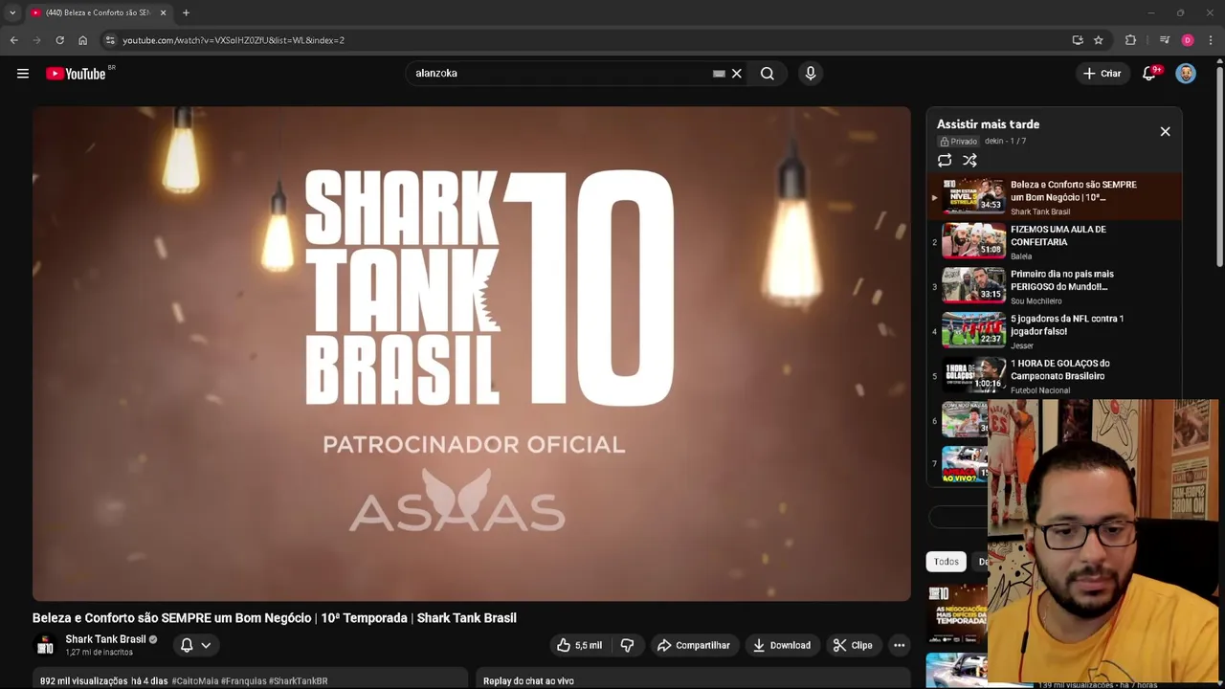Click the video player area

coord(471,353)
